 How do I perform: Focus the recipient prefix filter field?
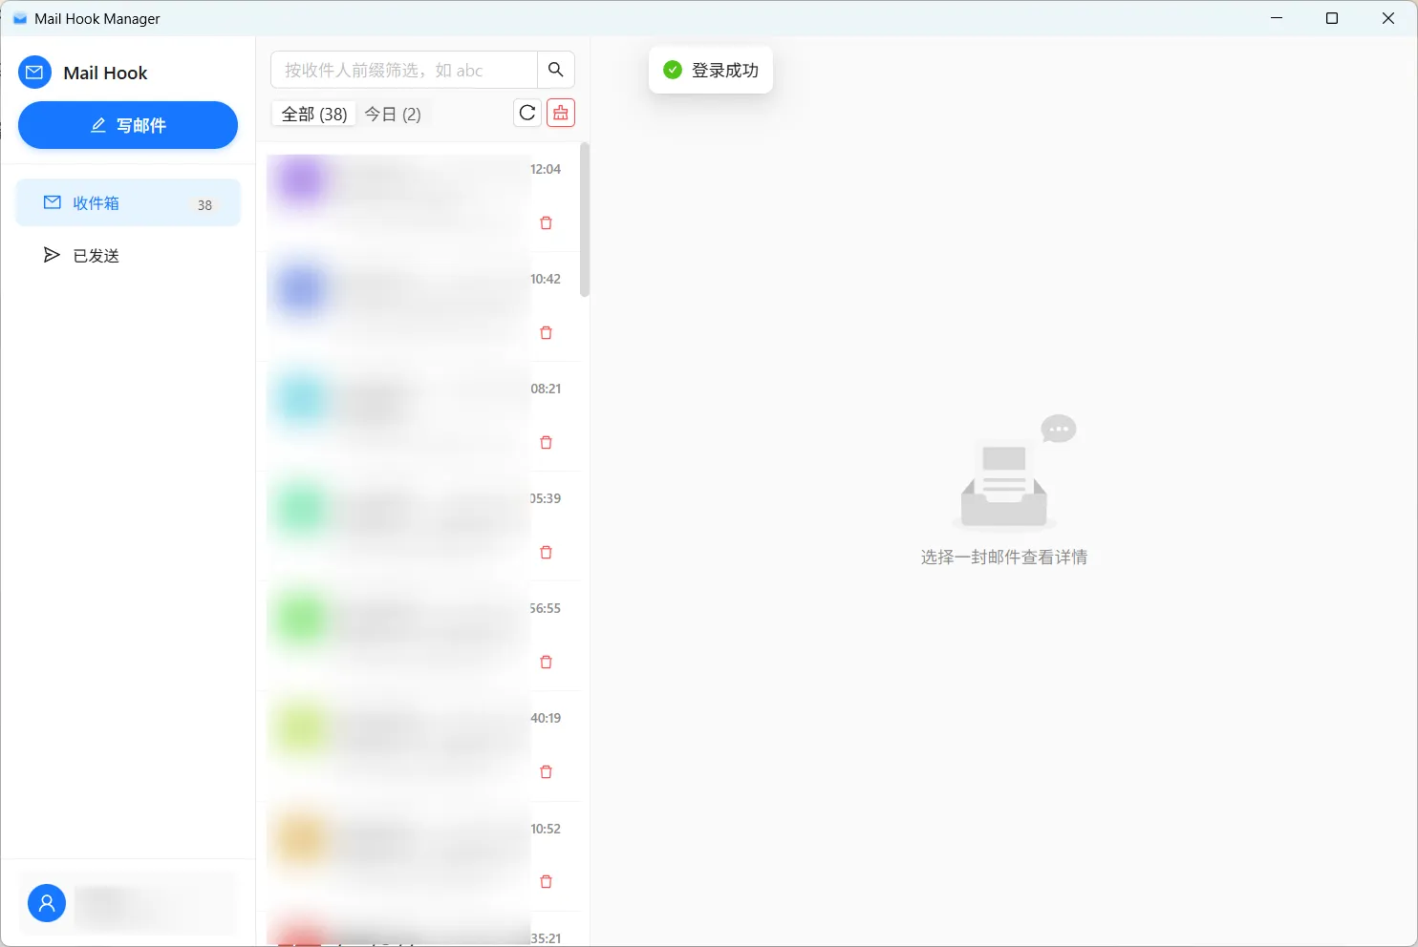click(404, 70)
